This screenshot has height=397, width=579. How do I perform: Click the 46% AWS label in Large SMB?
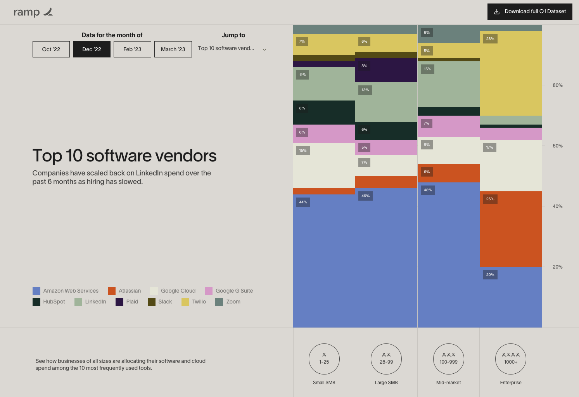[366, 196]
